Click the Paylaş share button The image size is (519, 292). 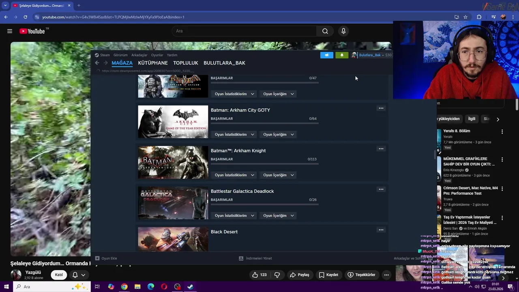point(299,275)
